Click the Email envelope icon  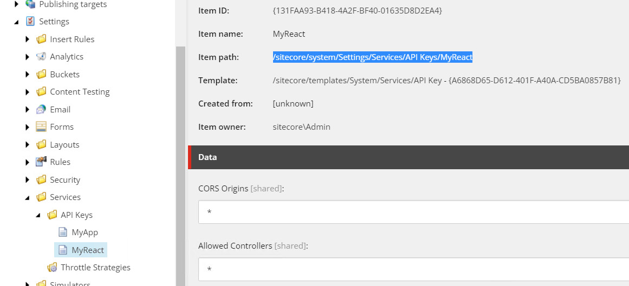(41, 109)
